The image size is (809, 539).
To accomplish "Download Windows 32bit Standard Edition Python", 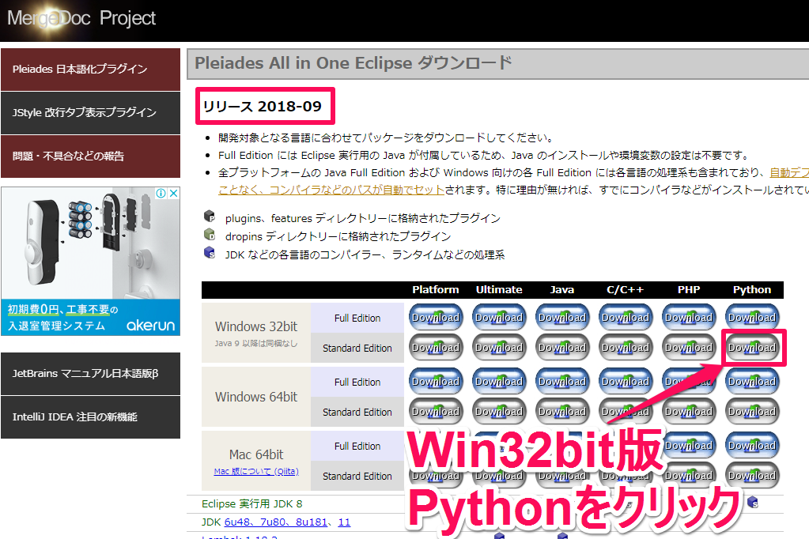I will pyautogui.click(x=751, y=347).
